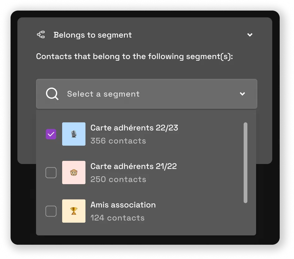This screenshot has height=259, width=294.
Task: Click the 'Belongs to segment' title
Action: 92,35
